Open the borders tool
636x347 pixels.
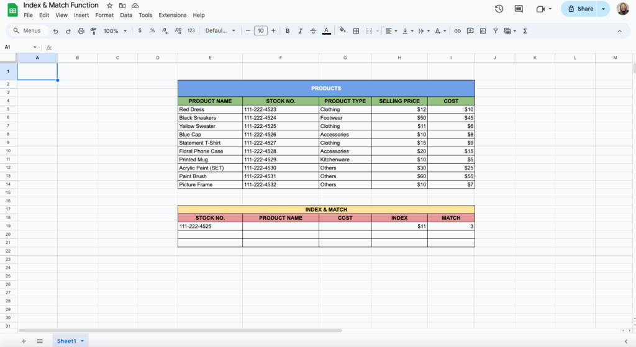pyautogui.click(x=356, y=31)
